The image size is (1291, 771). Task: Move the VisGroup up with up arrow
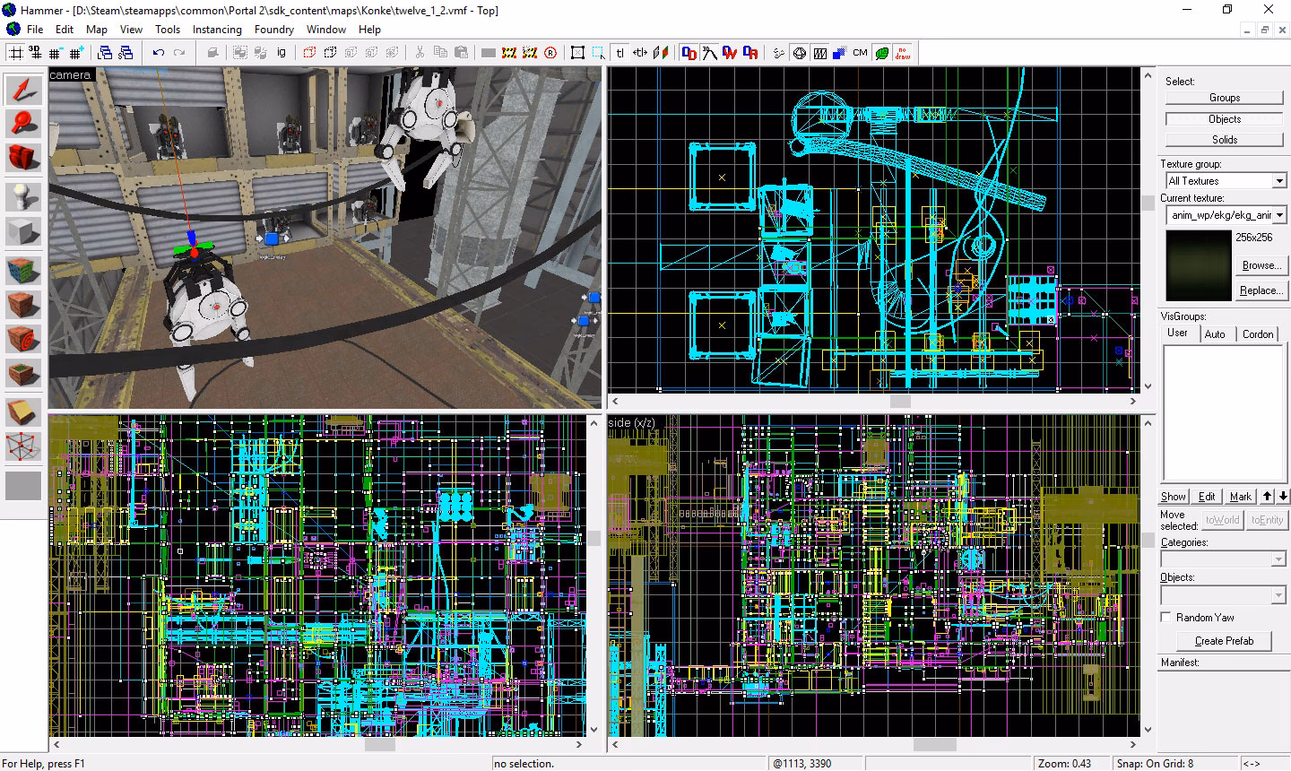(x=1267, y=497)
